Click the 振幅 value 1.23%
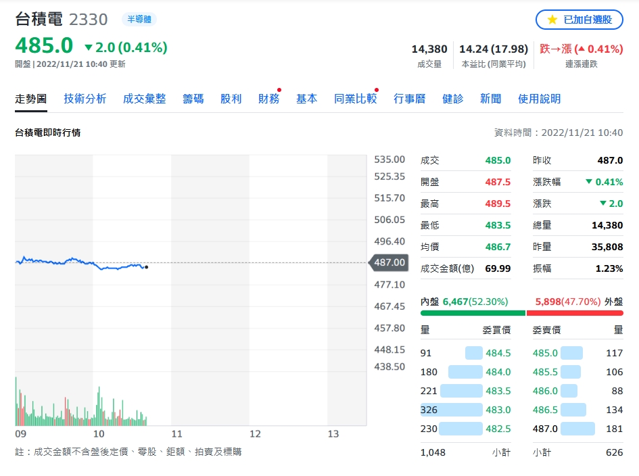Image resolution: width=639 pixels, height=476 pixels. pos(609,268)
